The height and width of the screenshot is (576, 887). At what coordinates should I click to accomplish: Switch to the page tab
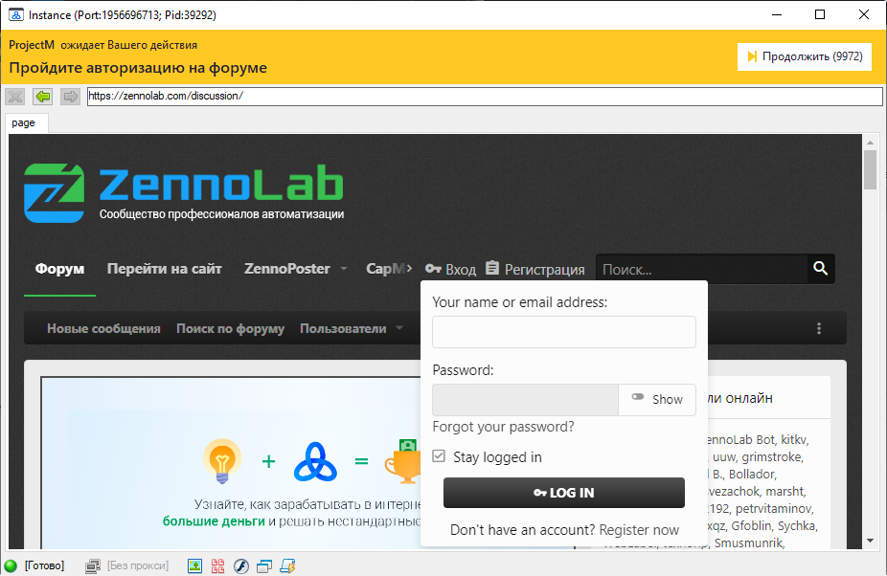click(x=24, y=122)
